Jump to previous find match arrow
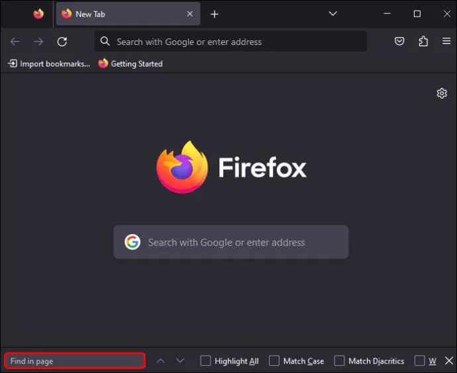The image size is (457, 373). (x=160, y=361)
